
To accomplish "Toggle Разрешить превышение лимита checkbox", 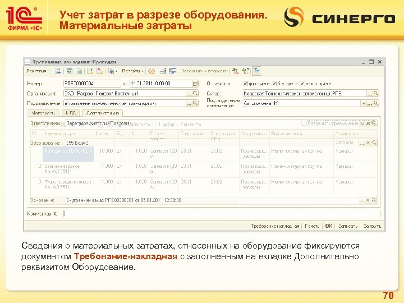I will 304,123.
